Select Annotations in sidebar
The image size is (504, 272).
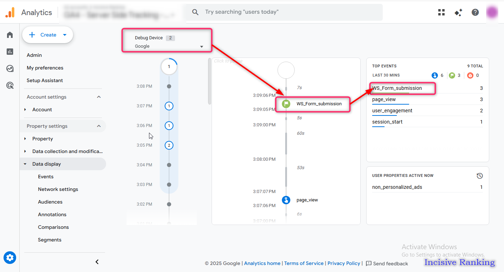point(52,214)
